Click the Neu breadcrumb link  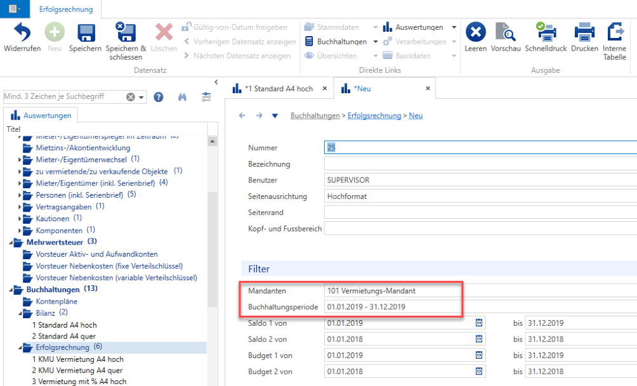(x=416, y=116)
